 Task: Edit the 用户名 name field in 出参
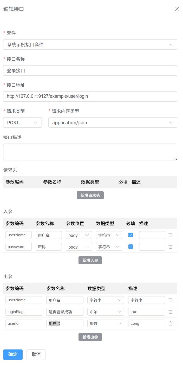click(x=65, y=300)
